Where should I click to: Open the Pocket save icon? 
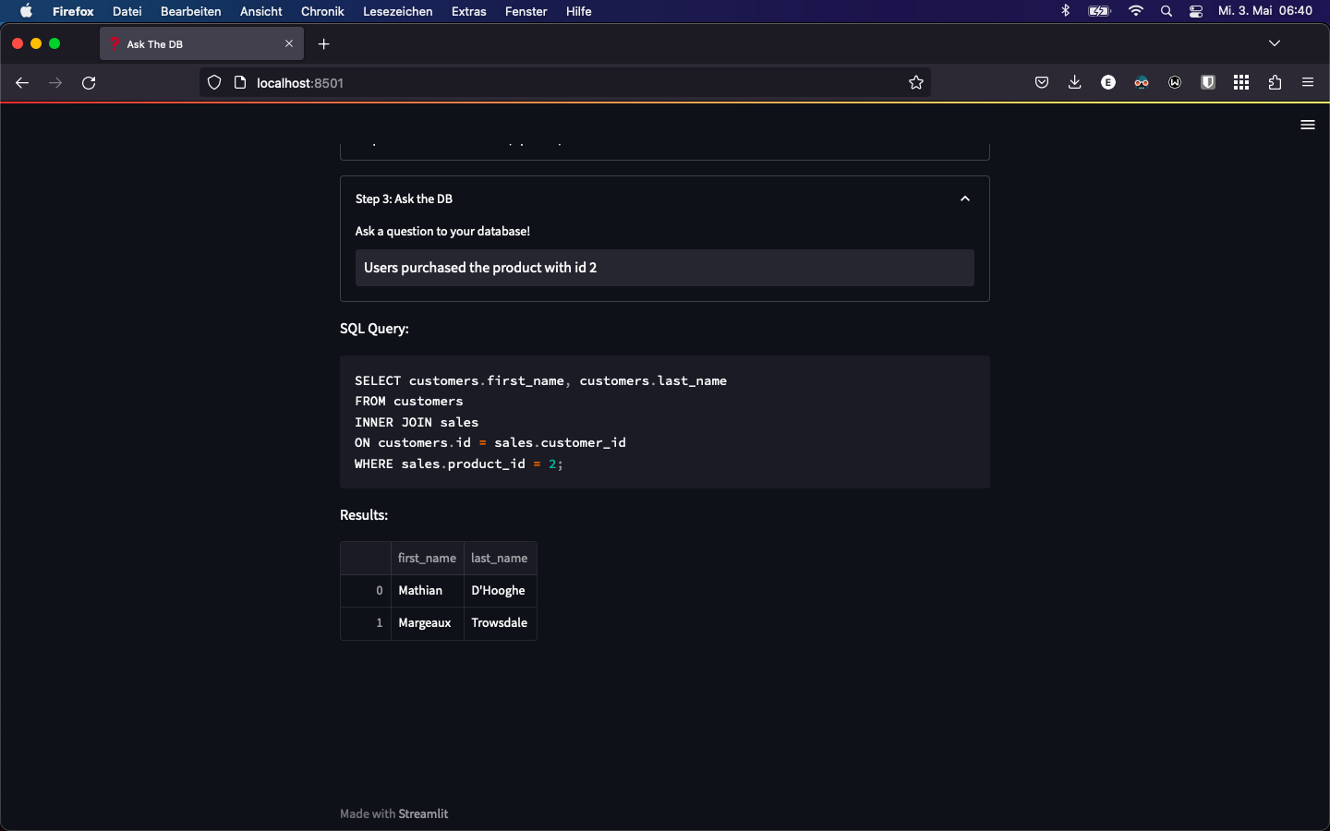click(x=1042, y=83)
